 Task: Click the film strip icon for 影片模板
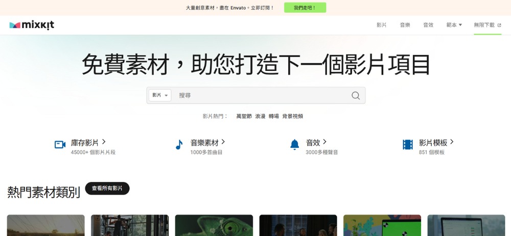(408, 145)
